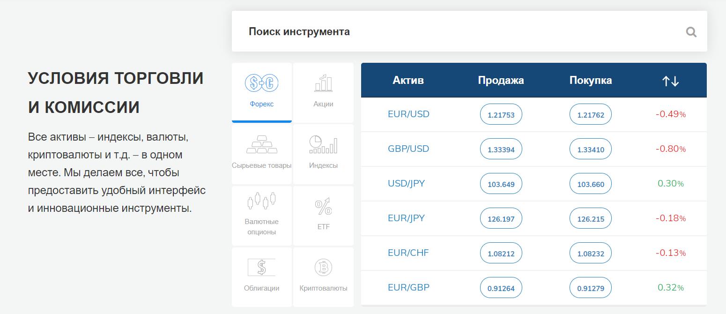Image resolution: width=726 pixels, height=314 pixels.
Task: Select the Форекс category icon
Action: pyautogui.click(x=261, y=82)
